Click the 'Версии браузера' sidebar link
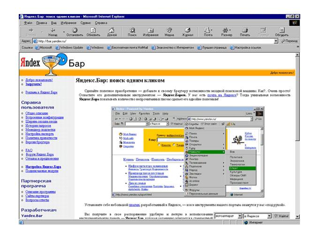The width and height of the screenshot is (319, 239). pos(38,142)
